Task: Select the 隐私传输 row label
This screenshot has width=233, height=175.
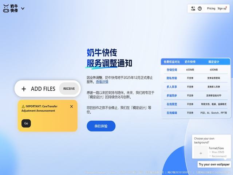Action: 172,78
